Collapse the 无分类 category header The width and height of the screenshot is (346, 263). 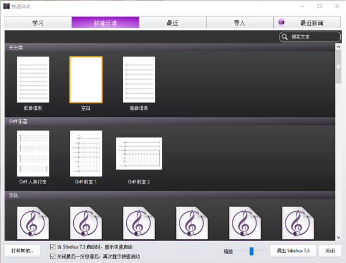[x=170, y=47]
